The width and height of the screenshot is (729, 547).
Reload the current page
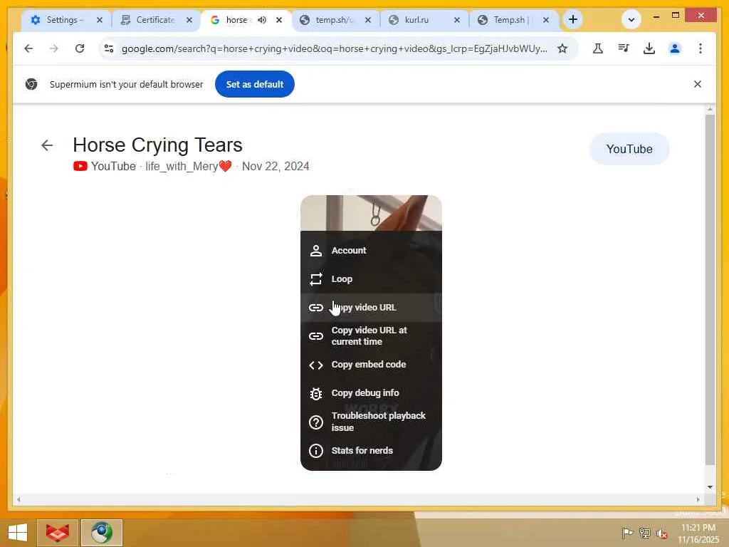pyautogui.click(x=80, y=48)
